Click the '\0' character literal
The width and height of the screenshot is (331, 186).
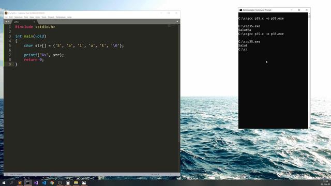click(115, 45)
